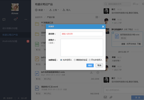Click 产品计划 breadcrumb
The width and height of the screenshot is (144, 100).
point(51,17)
